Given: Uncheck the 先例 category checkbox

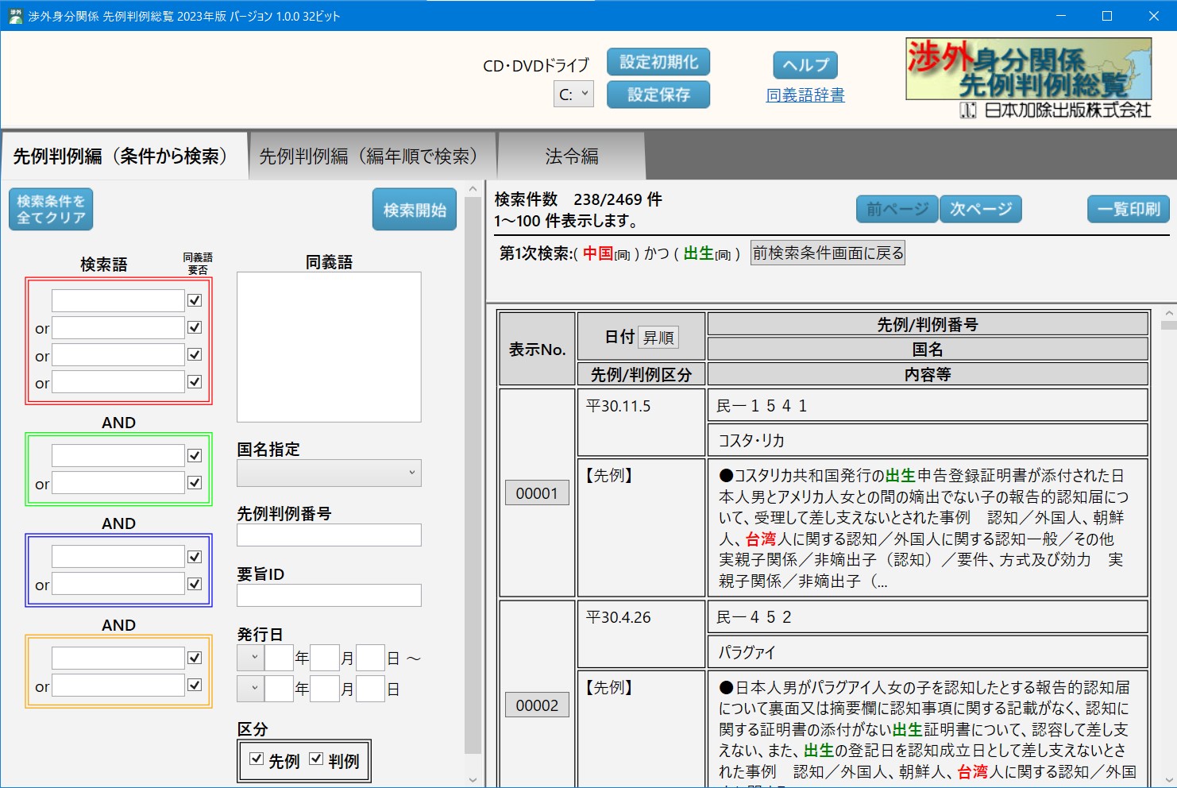Looking at the screenshot, I should click(x=257, y=759).
